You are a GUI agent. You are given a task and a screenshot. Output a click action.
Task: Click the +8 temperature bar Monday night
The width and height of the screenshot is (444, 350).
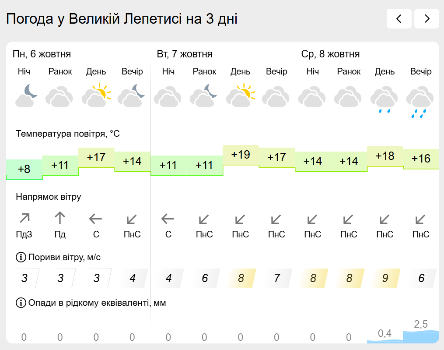click(x=24, y=169)
